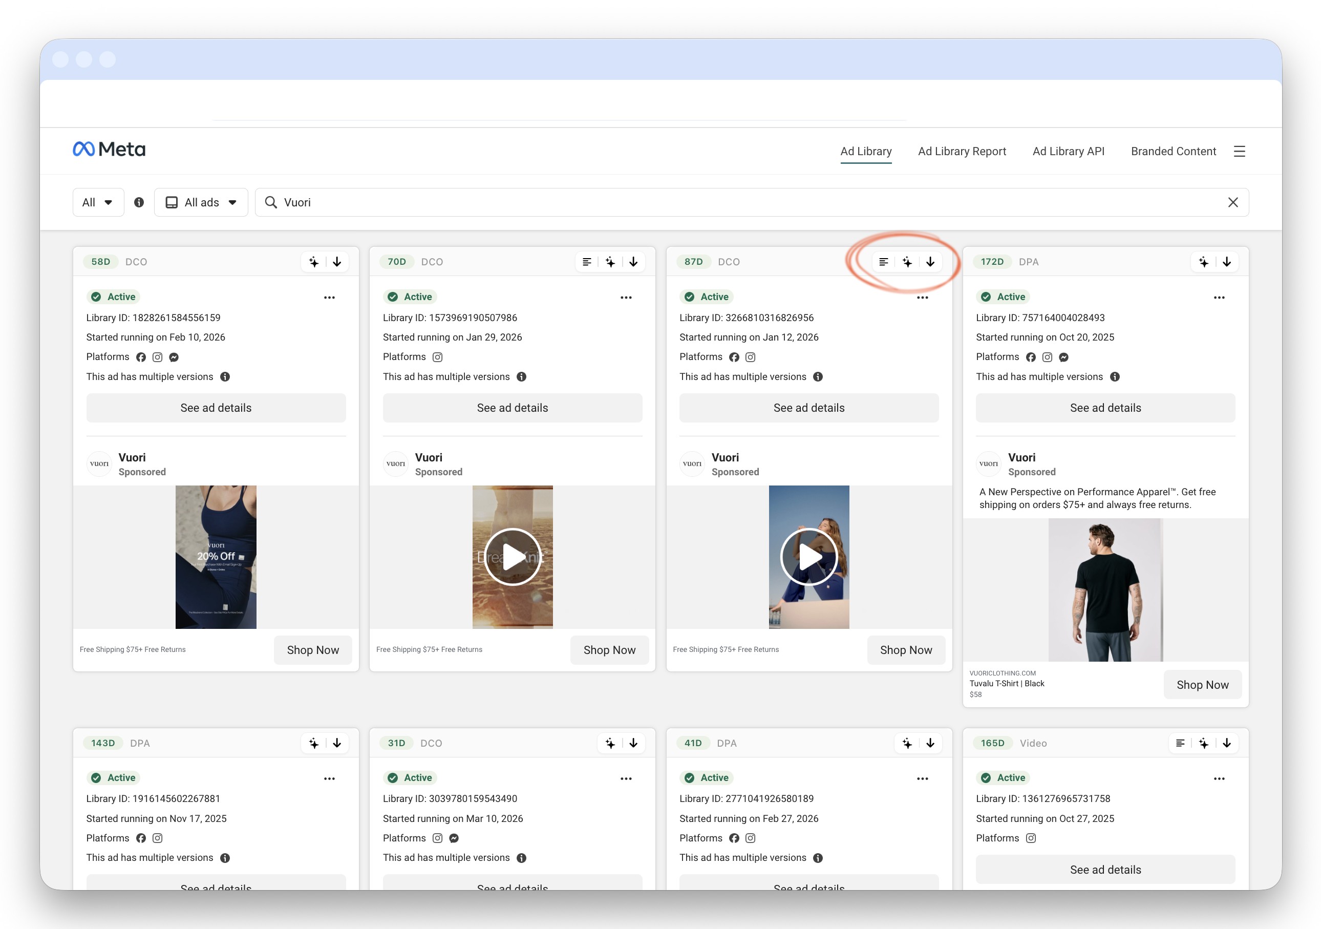Screen dimensions: 1321x929
Task: Click the download arrow on the 172D DPA card
Action: click(1227, 262)
